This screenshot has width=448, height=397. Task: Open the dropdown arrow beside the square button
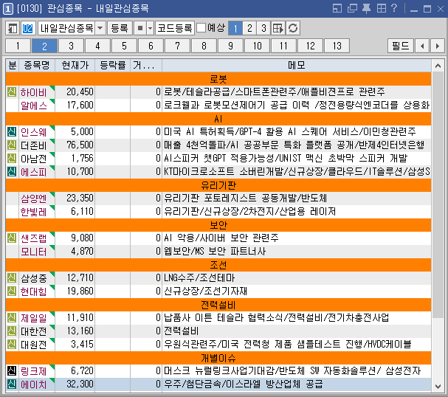click(x=151, y=28)
